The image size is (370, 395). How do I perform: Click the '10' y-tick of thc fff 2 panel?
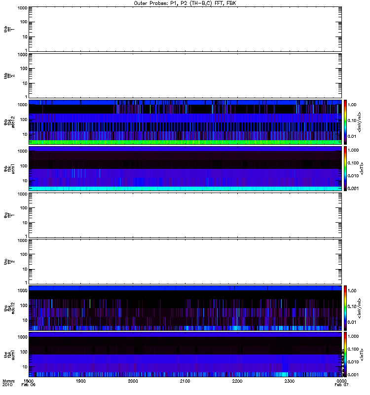[25, 269]
